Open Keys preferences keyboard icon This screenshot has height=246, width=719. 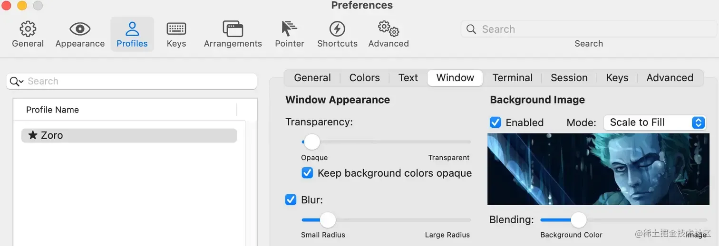tap(176, 29)
